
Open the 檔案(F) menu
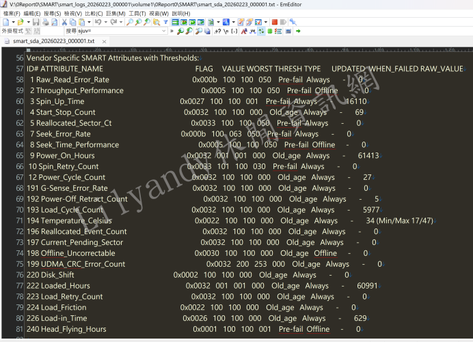12,13
